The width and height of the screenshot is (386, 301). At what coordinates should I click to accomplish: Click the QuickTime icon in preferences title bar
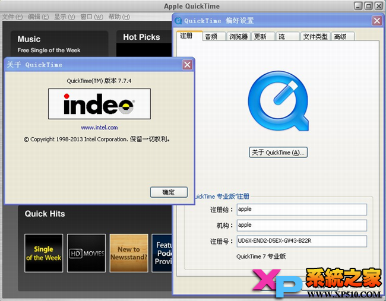[x=178, y=21]
